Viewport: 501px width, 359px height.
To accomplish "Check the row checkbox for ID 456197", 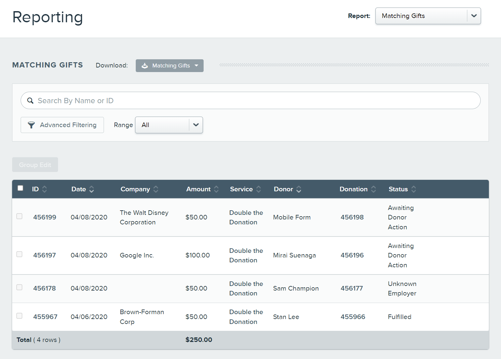I will pos(19,254).
